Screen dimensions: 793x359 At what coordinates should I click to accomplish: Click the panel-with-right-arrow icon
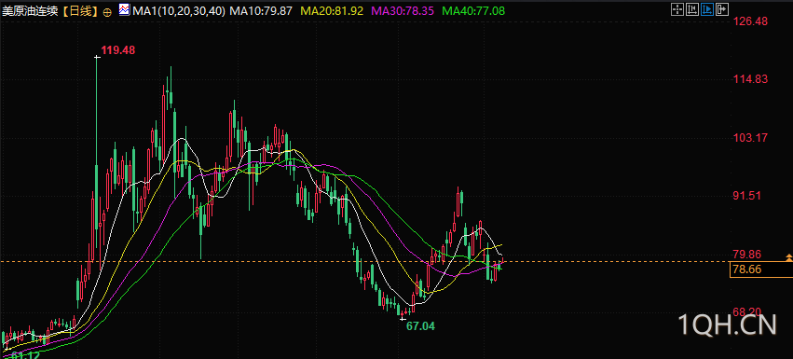[722, 9]
